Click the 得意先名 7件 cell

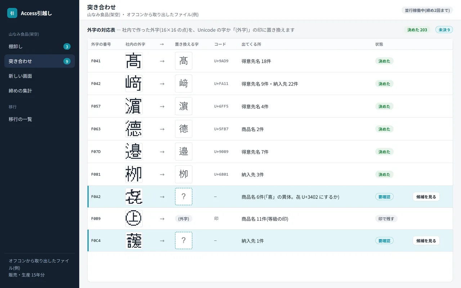[255, 152]
